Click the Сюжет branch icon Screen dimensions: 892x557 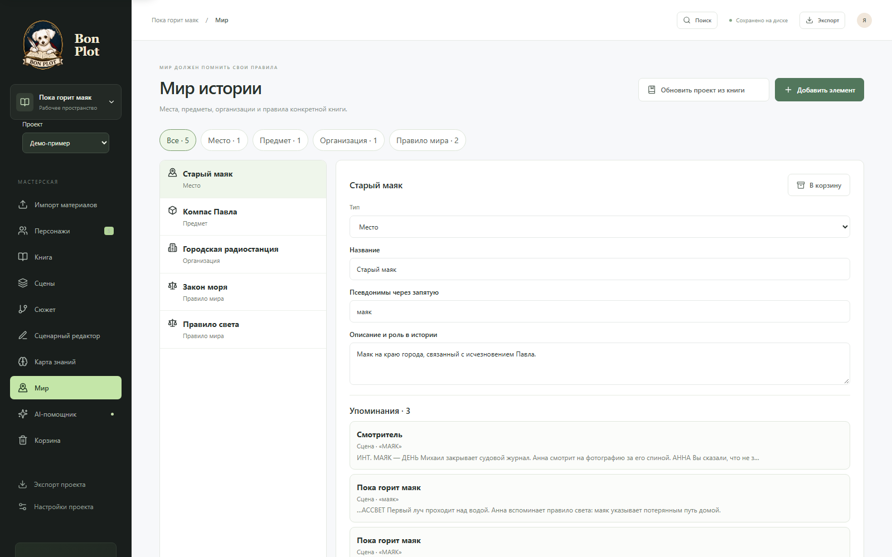pyautogui.click(x=23, y=309)
